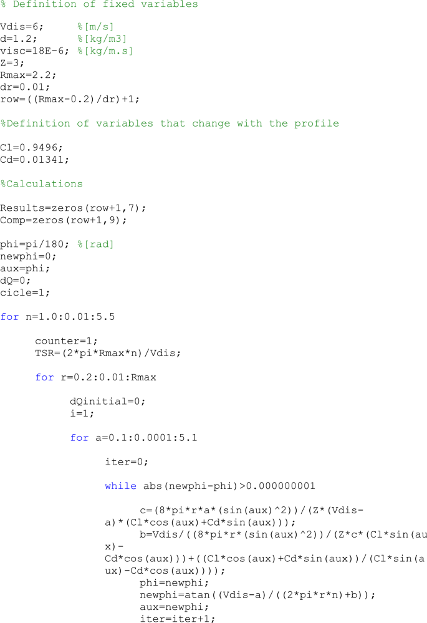Image resolution: width=427 pixels, height=623 pixels.
Task: Click the comment about variables changing with profile
Action: 170,123
